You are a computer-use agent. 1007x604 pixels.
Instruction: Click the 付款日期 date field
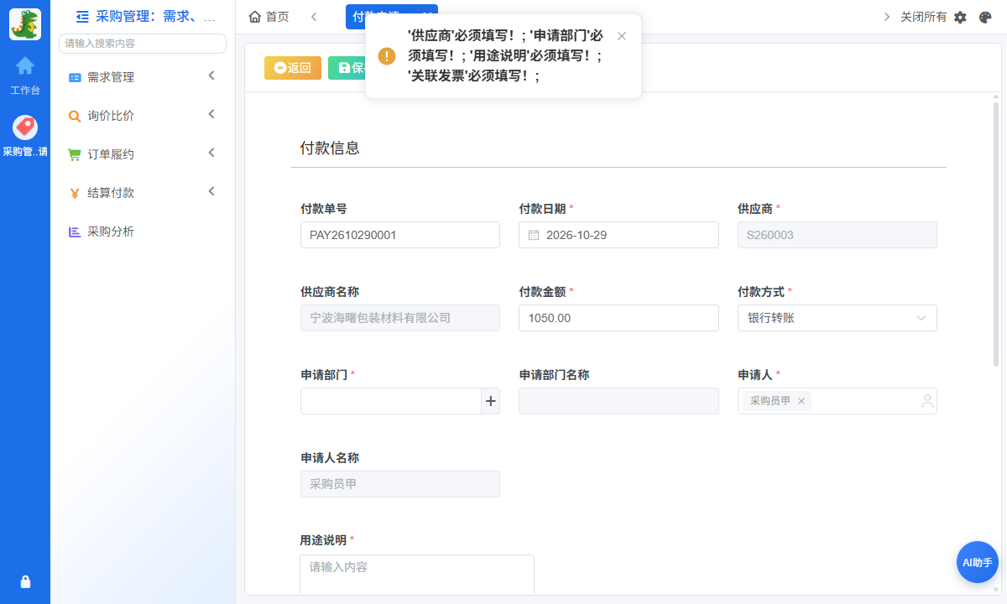[619, 235]
